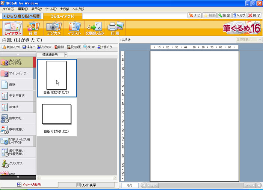This screenshot has height=190, width=263.
Task: Click the 印刷 printer icon
Action: (115, 28)
